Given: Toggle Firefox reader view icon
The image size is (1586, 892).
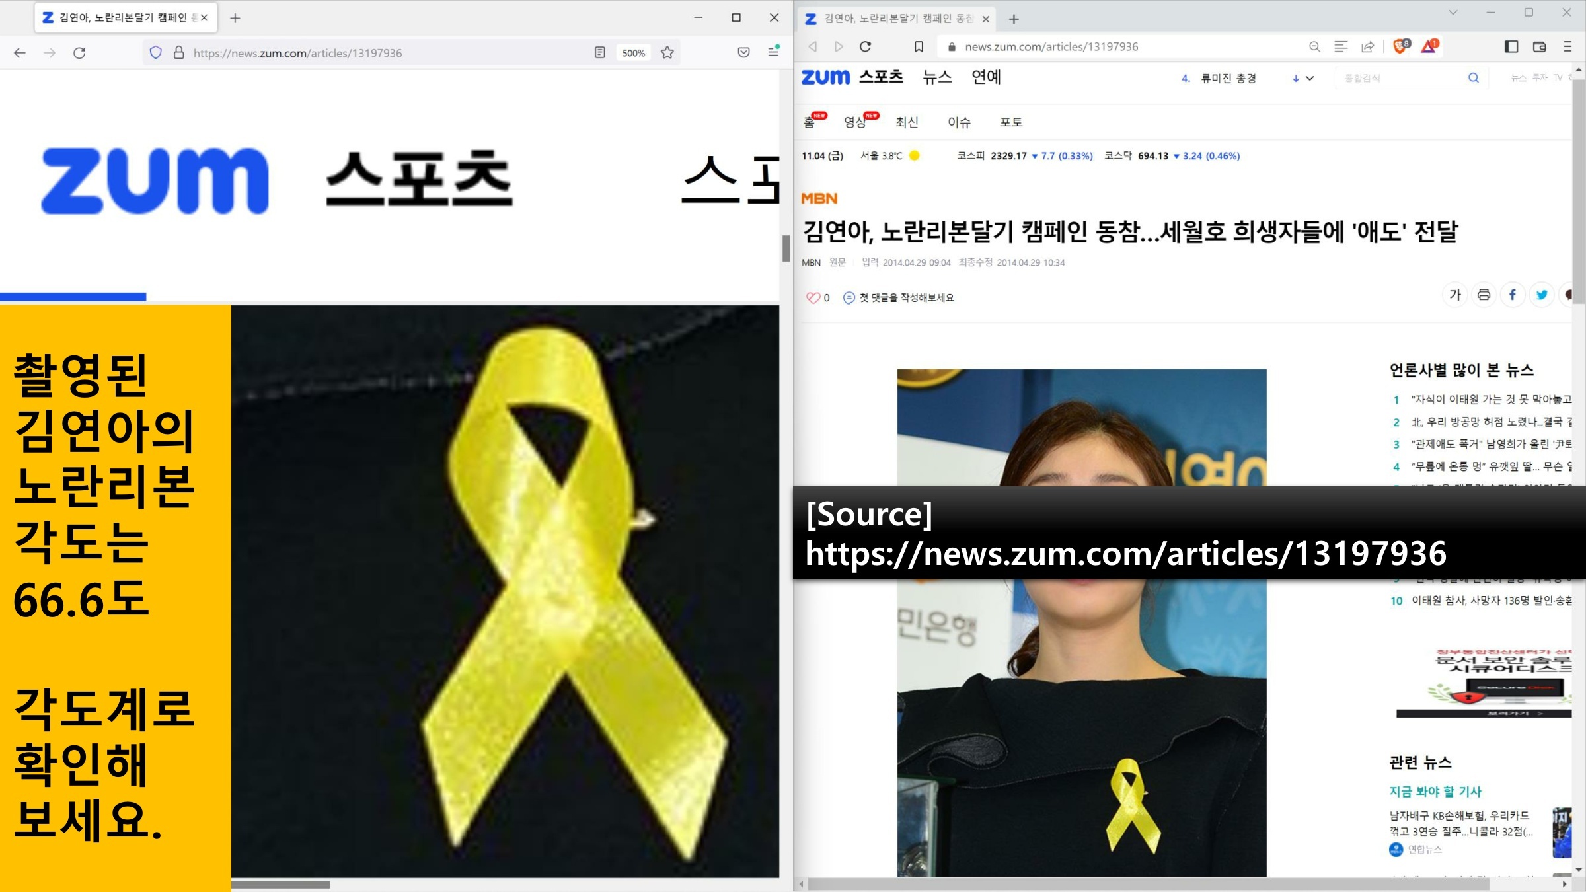Looking at the screenshot, I should (599, 53).
